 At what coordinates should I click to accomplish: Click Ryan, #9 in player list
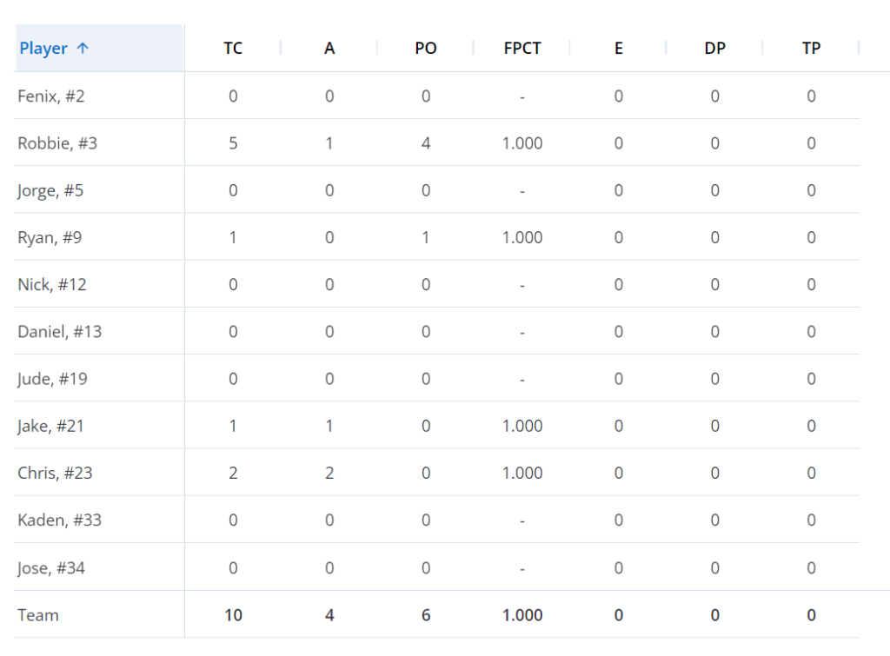[50, 237]
